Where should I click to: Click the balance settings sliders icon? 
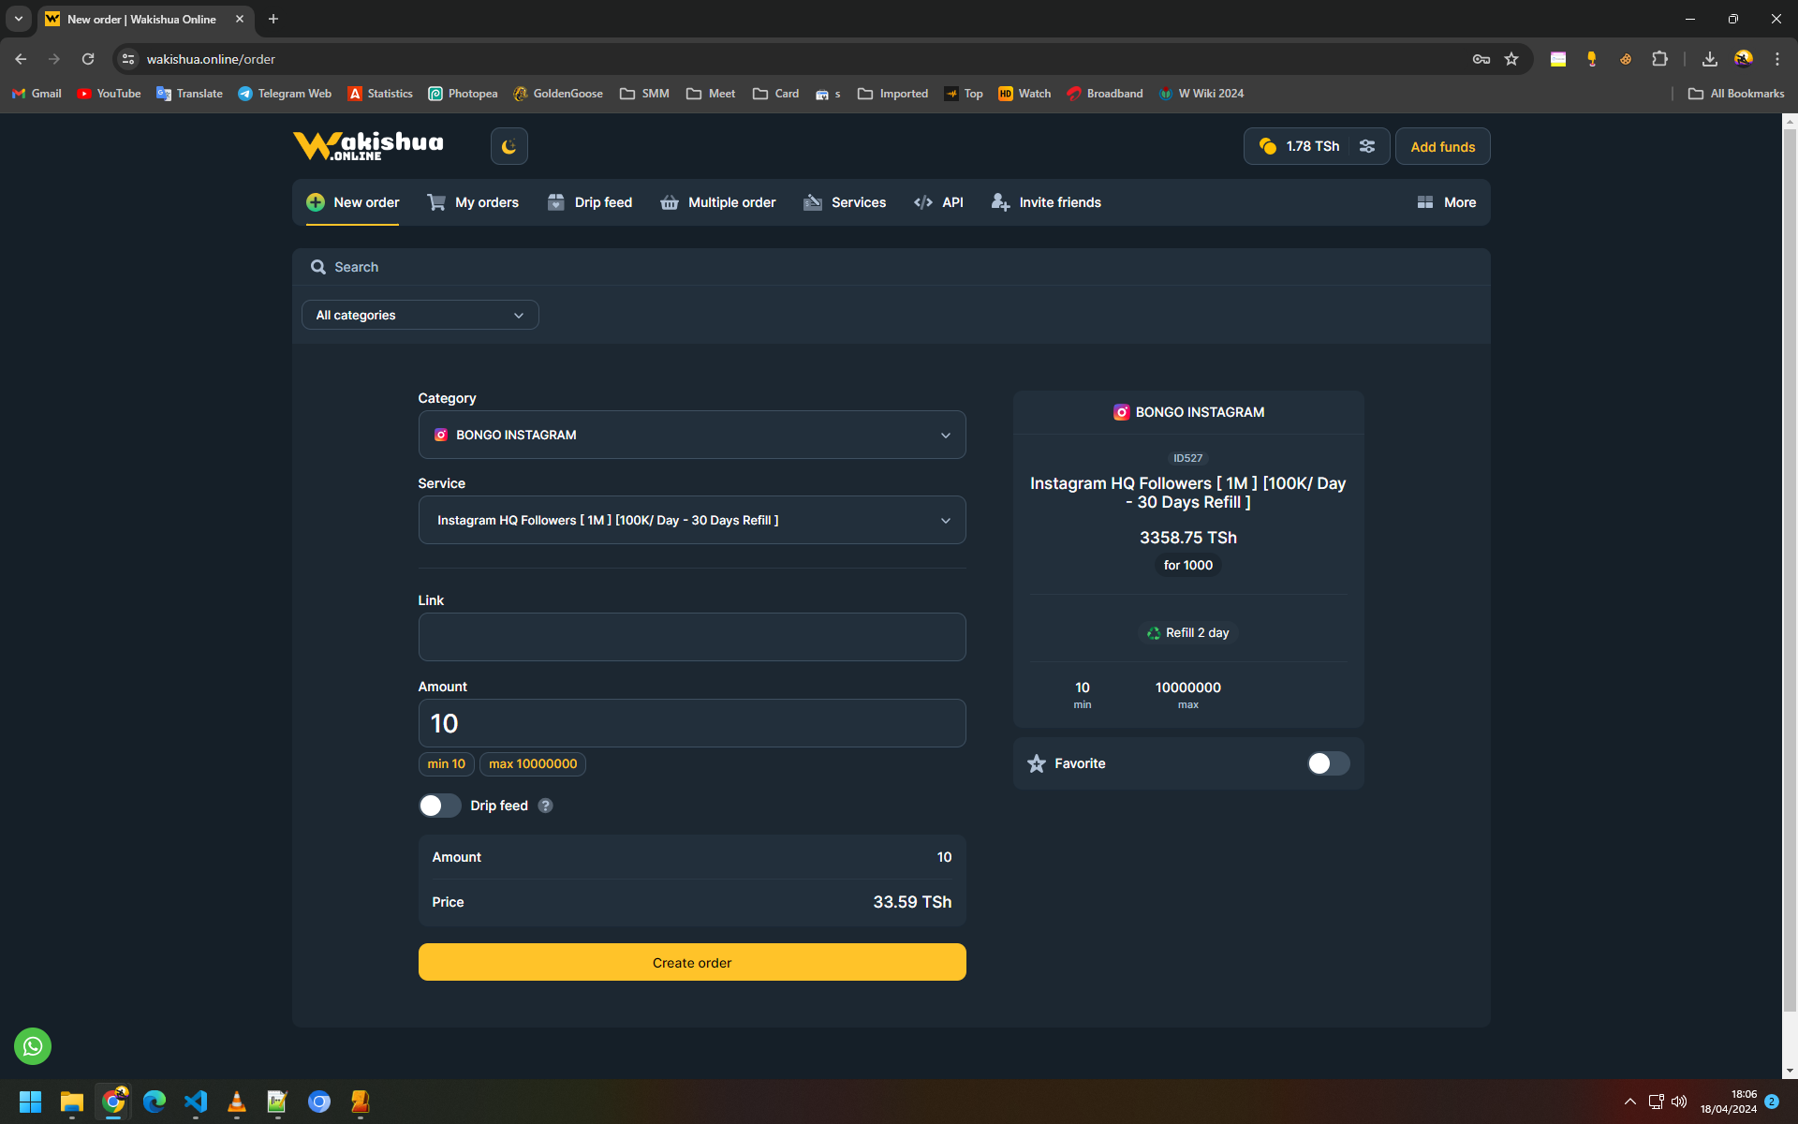[1367, 146]
